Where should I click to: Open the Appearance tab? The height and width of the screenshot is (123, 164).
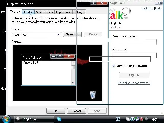coord(63,12)
